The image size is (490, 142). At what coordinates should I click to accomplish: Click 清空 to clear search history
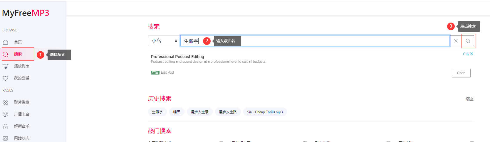coord(469,99)
